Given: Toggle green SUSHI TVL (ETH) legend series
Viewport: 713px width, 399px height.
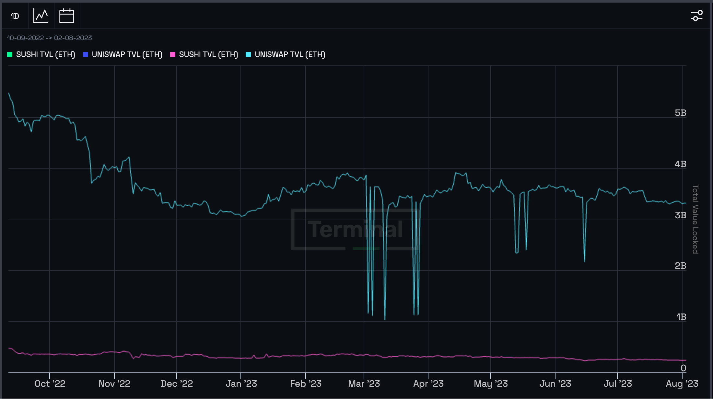Looking at the screenshot, I should pyautogui.click(x=41, y=54).
